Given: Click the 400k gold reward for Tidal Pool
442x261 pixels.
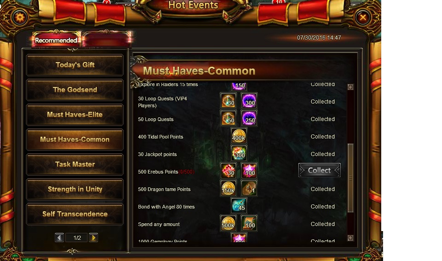Looking at the screenshot, I should tap(239, 136).
